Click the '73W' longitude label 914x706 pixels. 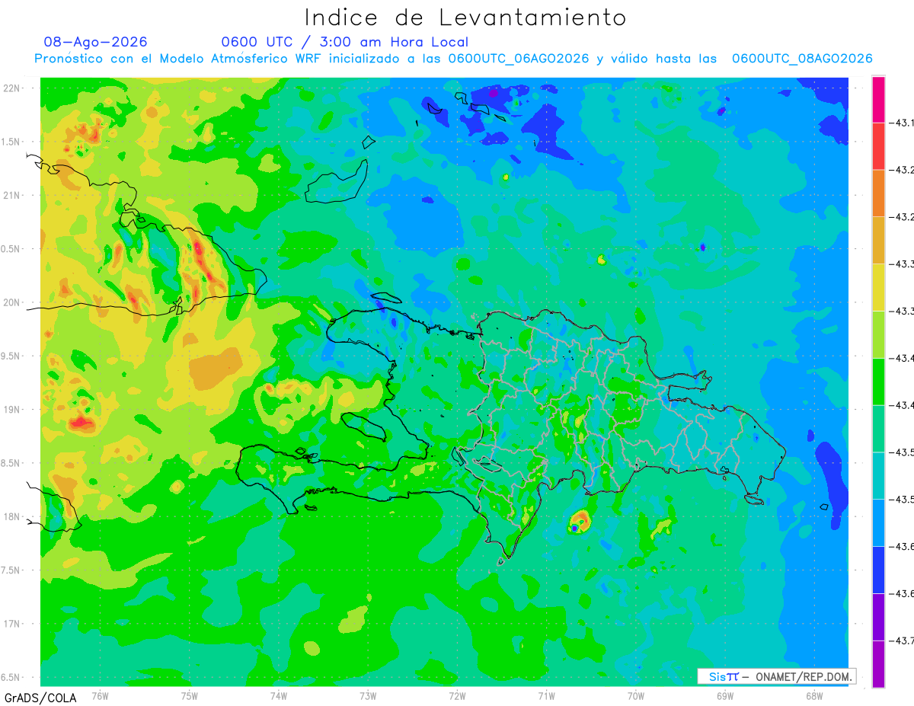(368, 695)
